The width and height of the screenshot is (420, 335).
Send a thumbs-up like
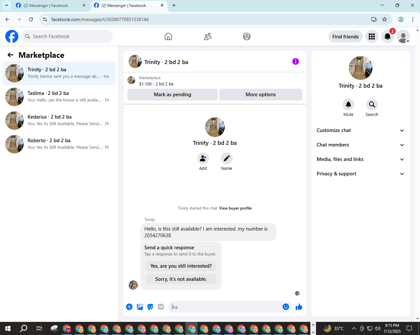coord(299,307)
